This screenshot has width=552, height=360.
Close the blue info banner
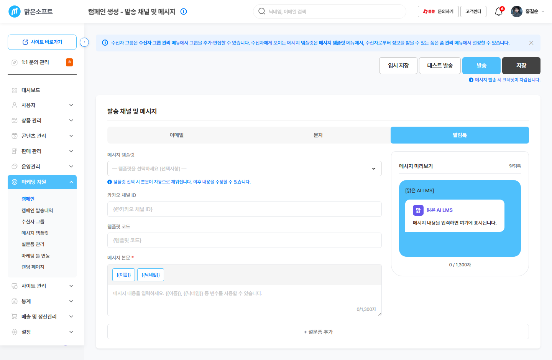pyautogui.click(x=531, y=43)
